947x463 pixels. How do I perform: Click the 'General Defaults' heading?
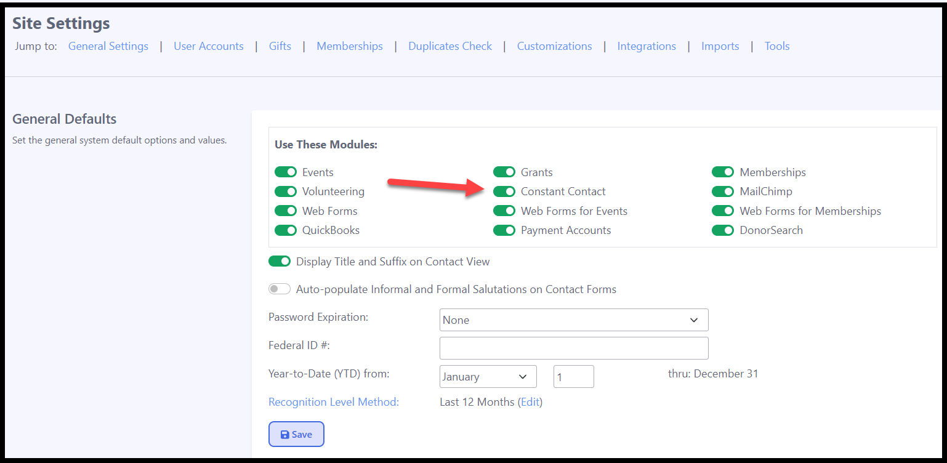tap(65, 119)
